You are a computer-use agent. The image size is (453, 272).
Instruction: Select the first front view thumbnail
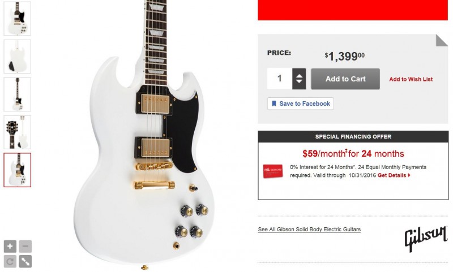[18, 19]
